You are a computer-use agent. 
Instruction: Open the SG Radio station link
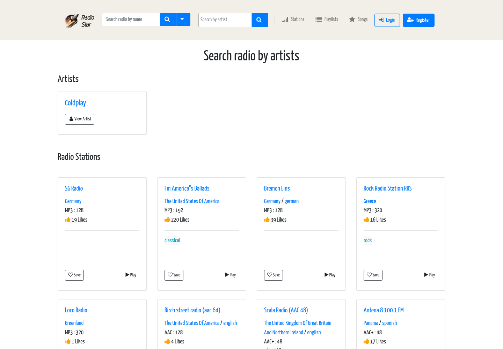[74, 188]
